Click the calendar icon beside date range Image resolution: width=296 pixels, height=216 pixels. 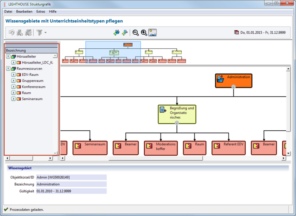pos(236,32)
